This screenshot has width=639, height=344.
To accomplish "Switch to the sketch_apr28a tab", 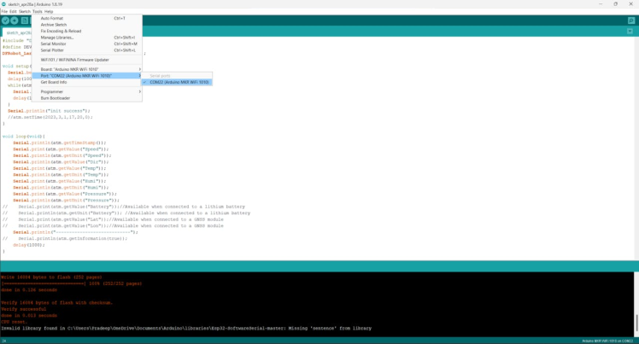I will [x=17, y=32].
